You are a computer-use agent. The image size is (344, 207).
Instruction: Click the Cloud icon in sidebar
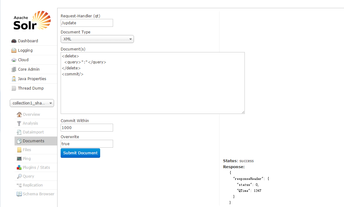[14, 60]
